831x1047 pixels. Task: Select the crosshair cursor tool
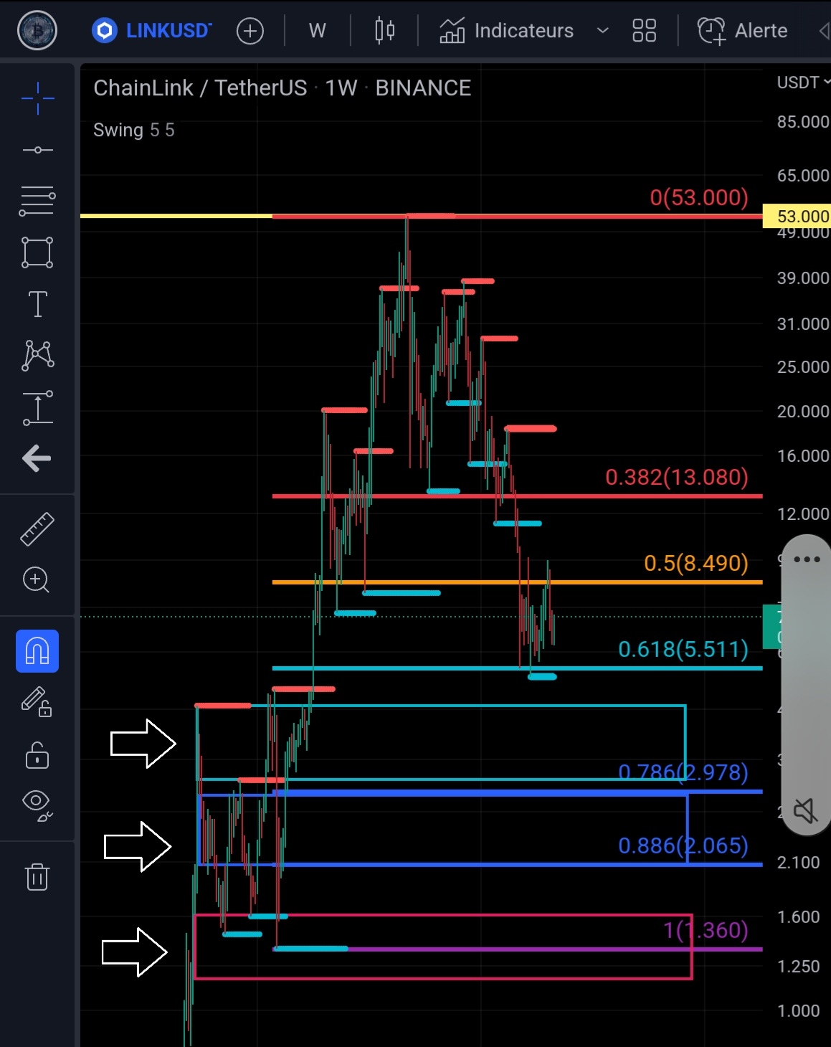click(37, 98)
